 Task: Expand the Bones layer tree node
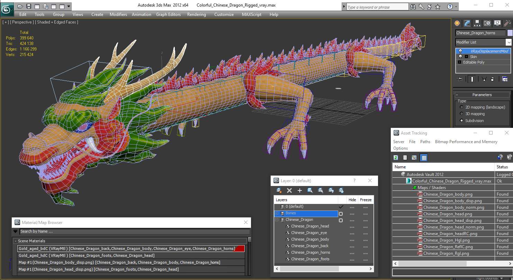coord(277,213)
